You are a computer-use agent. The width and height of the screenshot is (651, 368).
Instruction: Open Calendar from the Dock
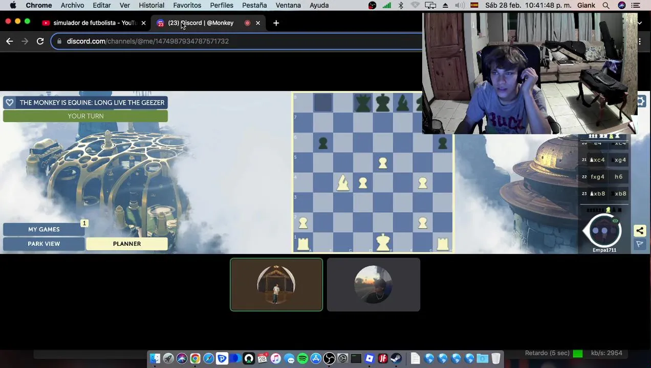[262, 359]
